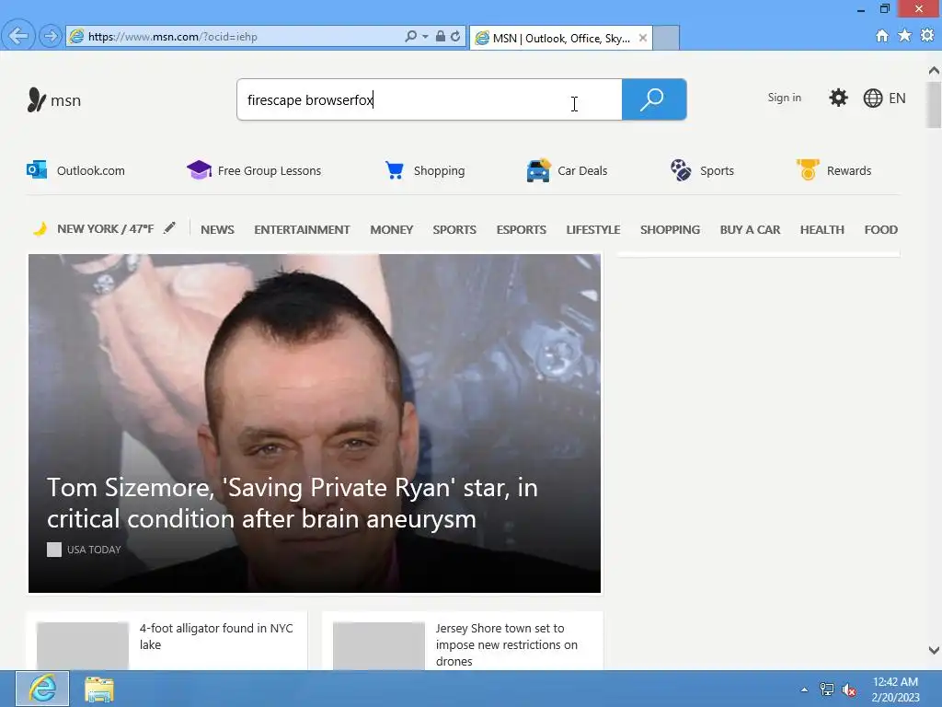Open the FOOD navigation item
Image resolution: width=942 pixels, height=707 pixels.
point(880,229)
